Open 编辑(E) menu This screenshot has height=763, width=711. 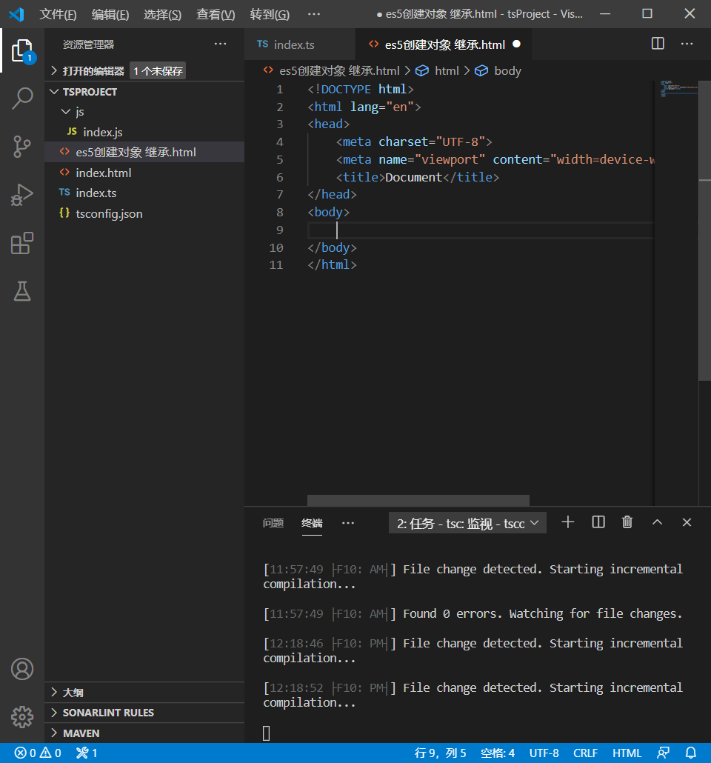click(110, 15)
